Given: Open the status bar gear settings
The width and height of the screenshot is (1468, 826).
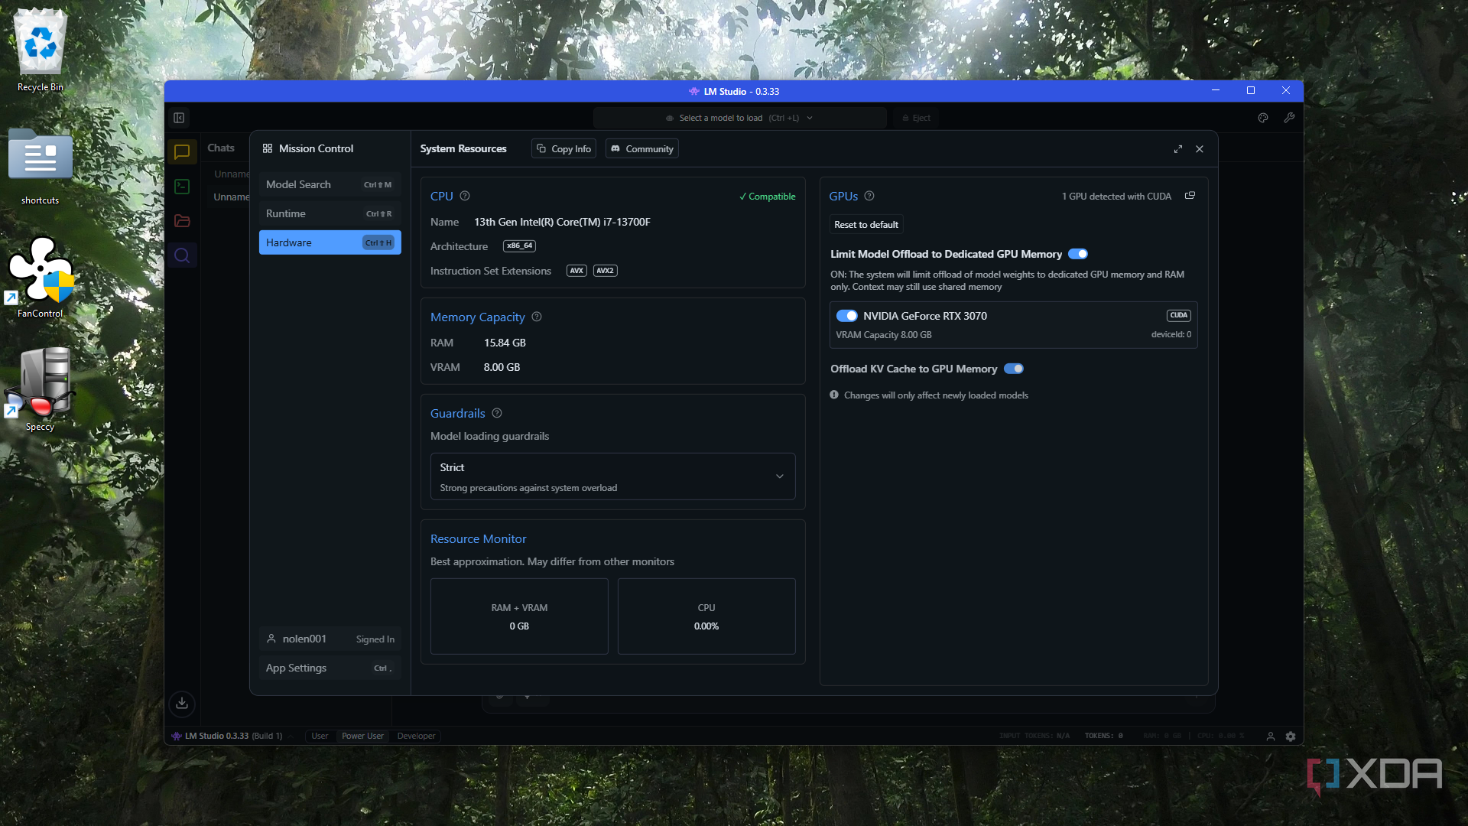Looking at the screenshot, I should pyautogui.click(x=1291, y=737).
